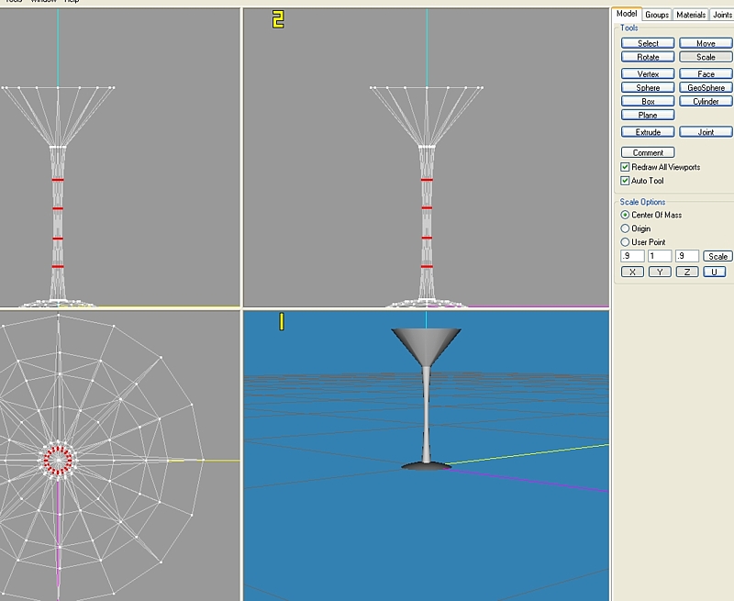
Task: Activate the Extrude tool
Action: 648,132
